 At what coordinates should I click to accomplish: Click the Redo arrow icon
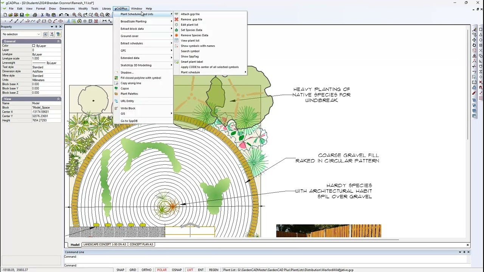point(67,15)
